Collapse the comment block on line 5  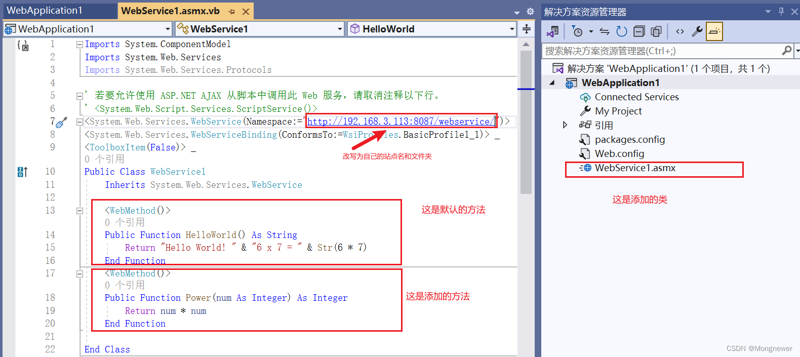(79, 96)
